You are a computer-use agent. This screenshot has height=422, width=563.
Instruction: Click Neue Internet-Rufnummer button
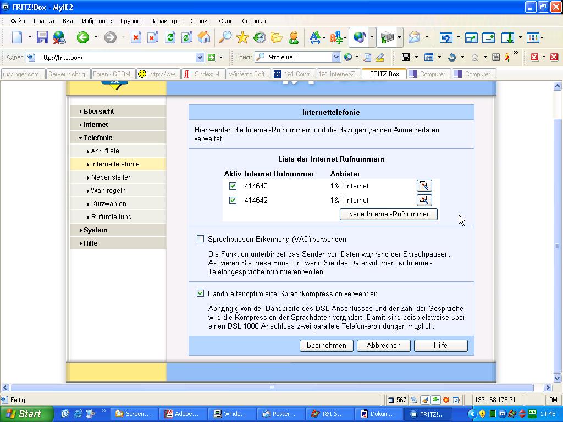(389, 214)
